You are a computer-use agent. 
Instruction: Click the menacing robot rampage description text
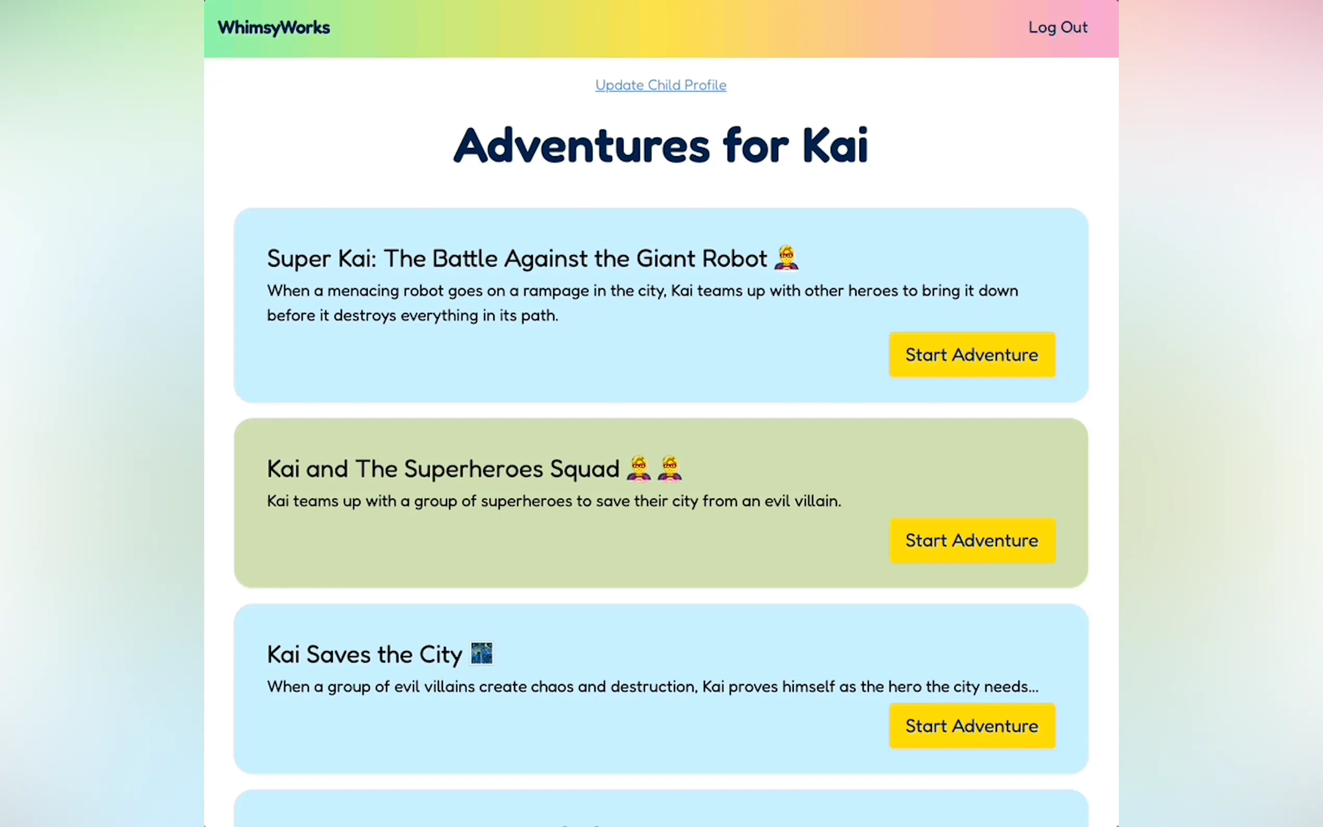642,303
